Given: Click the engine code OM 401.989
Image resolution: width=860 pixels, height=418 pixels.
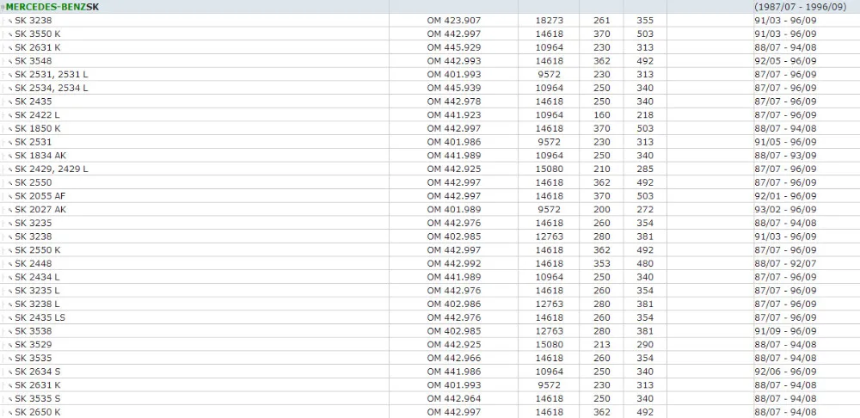Looking at the screenshot, I should pyautogui.click(x=453, y=210).
